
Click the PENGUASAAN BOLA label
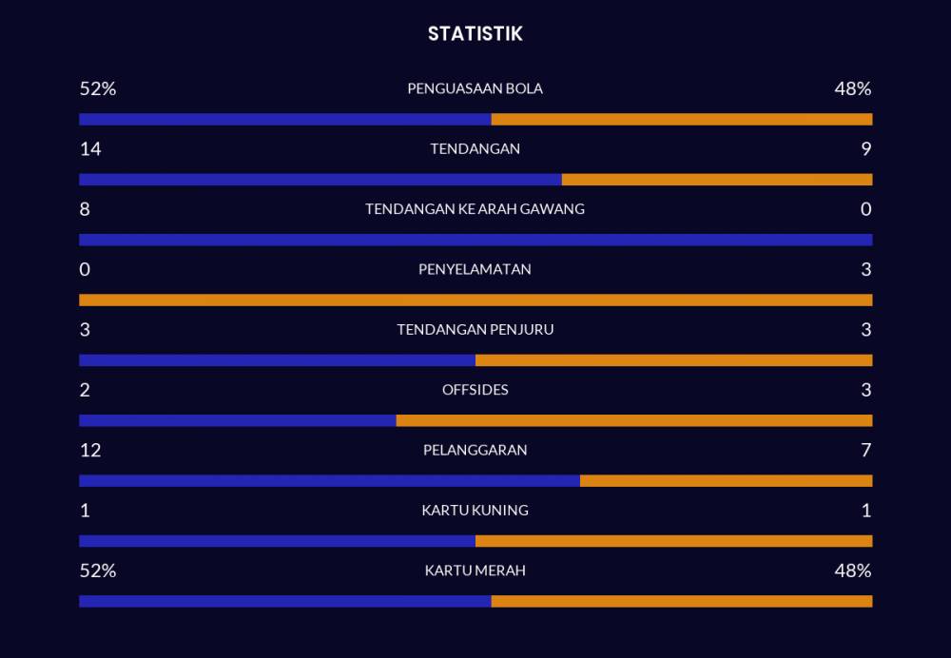475,88
